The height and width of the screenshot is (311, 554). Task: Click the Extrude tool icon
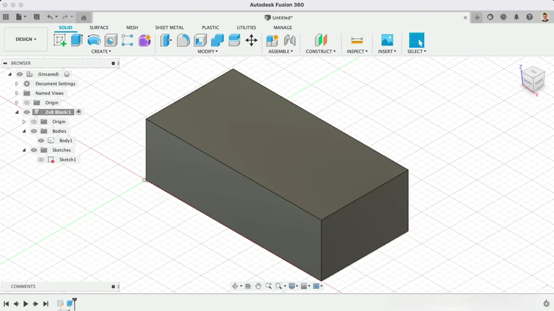77,40
